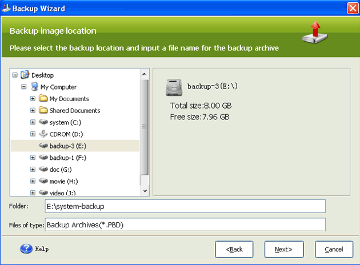Screen dimensions: 360x265
Task: Collapse the My Computer node
Action: point(23,87)
